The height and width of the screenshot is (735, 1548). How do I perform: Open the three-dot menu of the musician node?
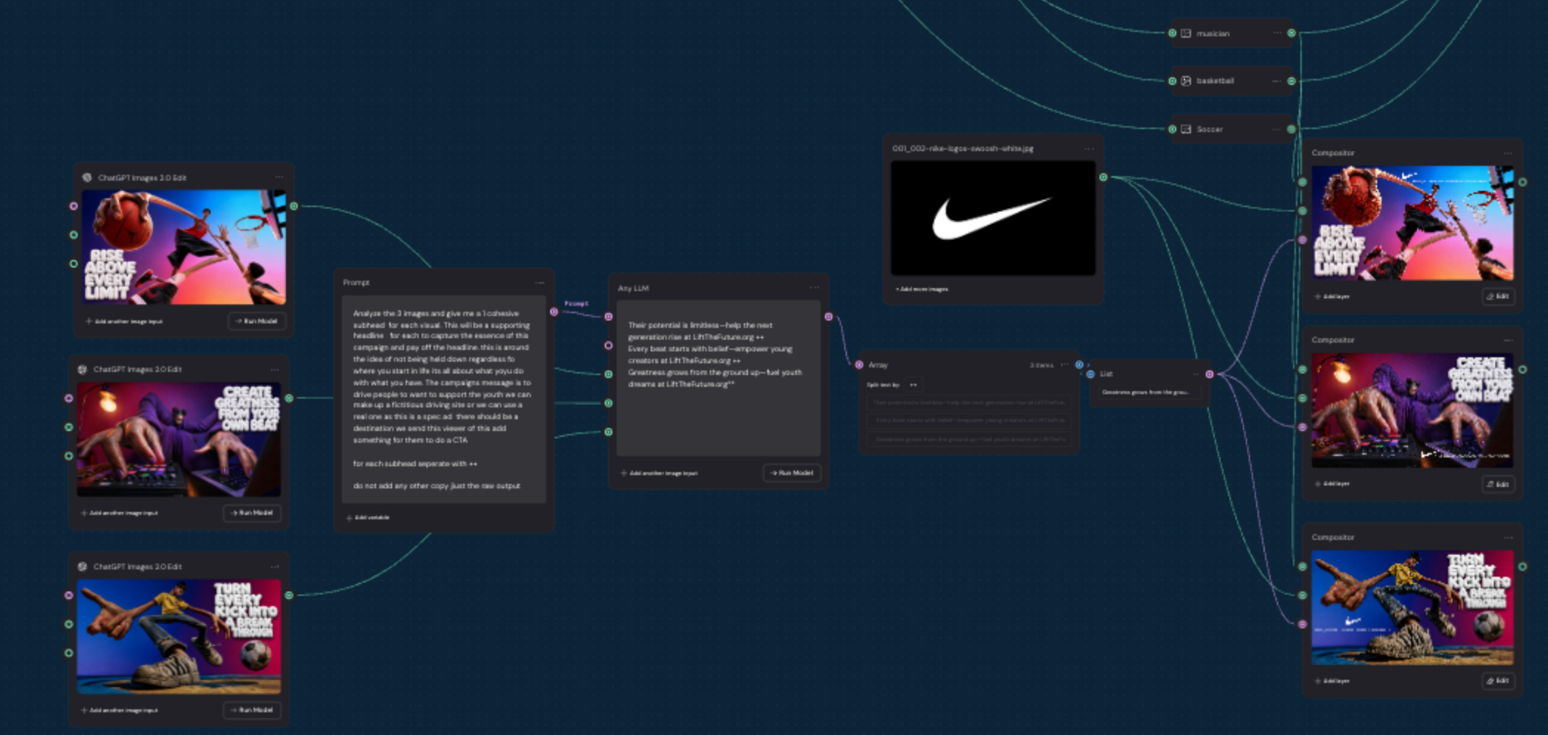coord(1277,33)
